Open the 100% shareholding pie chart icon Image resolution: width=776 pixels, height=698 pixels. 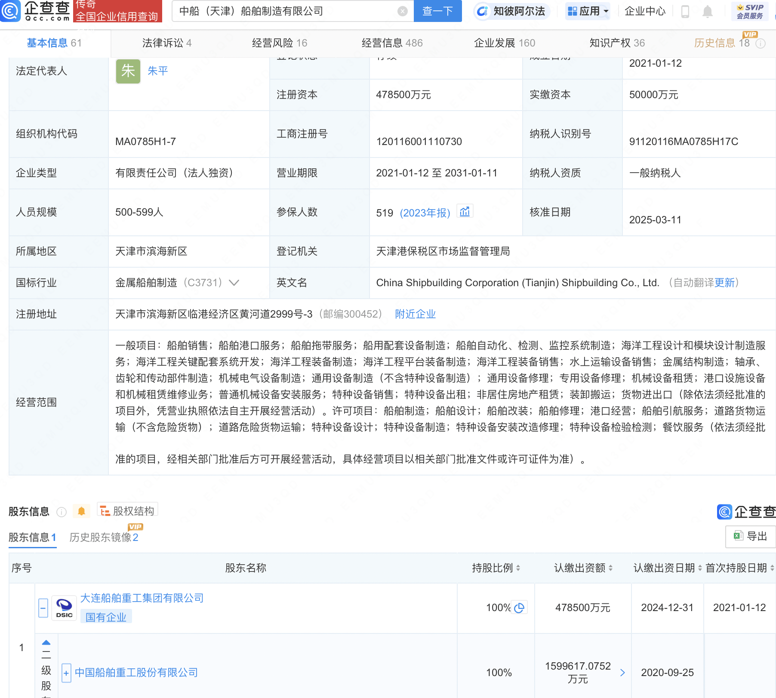pyautogui.click(x=519, y=608)
